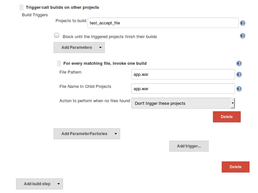Image resolution: width=258 pixels, height=193 pixels.
Task: Grab the matching file section drag handle
Action: click(59, 63)
